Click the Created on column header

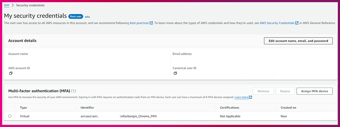[x=288, y=108]
